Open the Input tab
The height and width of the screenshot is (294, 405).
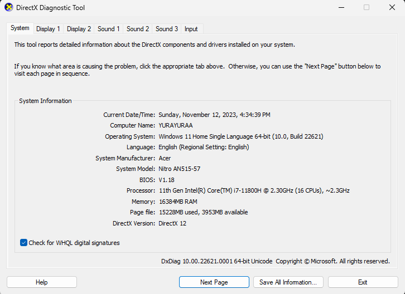[x=191, y=29]
